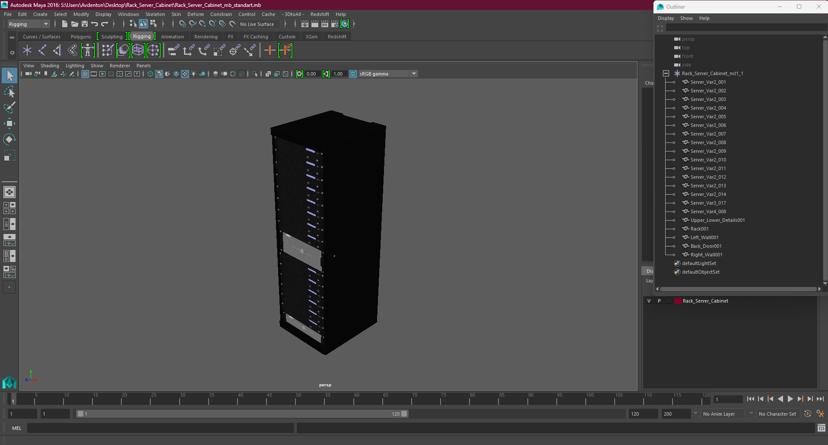Select the Create Locator asterisk shelf icon
The image size is (828, 445).
click(x=27, y=50)
